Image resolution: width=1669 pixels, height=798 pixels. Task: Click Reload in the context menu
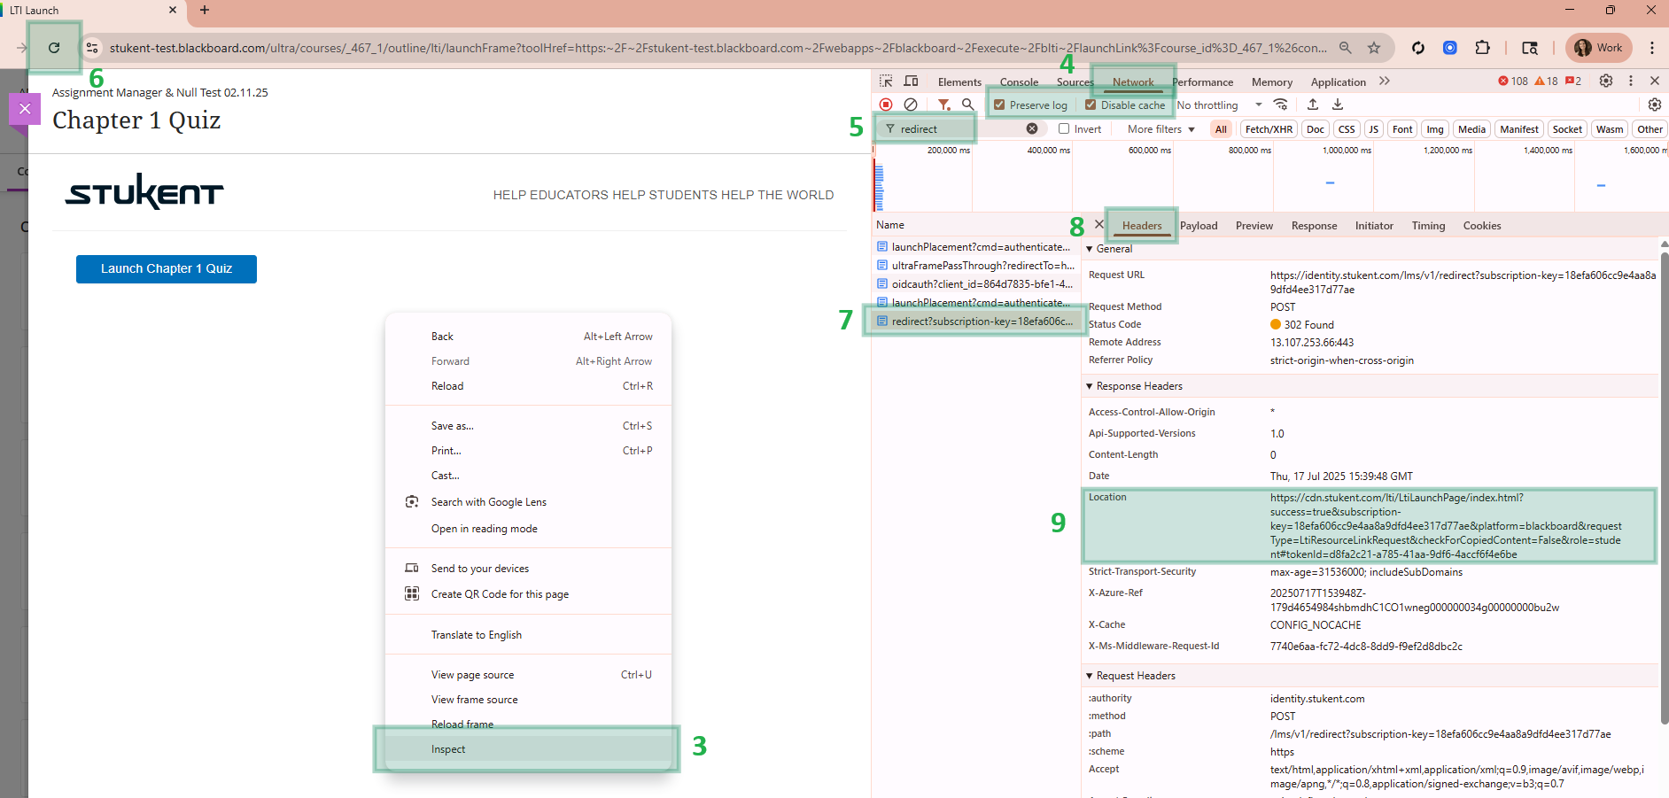coord(527,386)
